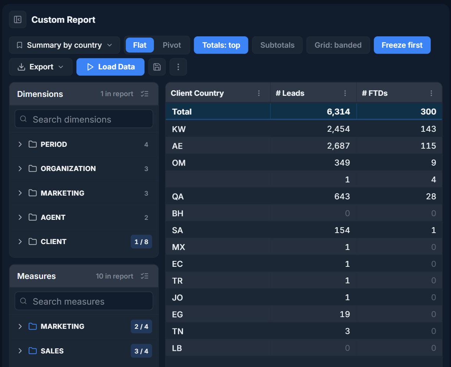
Task: Switch to Pivot view
Action: point(172,45)
